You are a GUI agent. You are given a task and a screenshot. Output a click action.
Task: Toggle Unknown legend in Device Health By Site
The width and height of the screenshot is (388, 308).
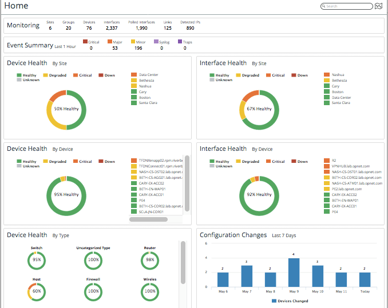click(x=28, y=80)
